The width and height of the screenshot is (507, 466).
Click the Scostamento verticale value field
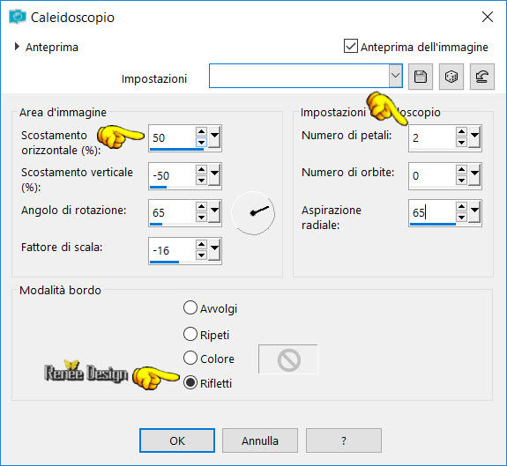[x=173, y=175]
